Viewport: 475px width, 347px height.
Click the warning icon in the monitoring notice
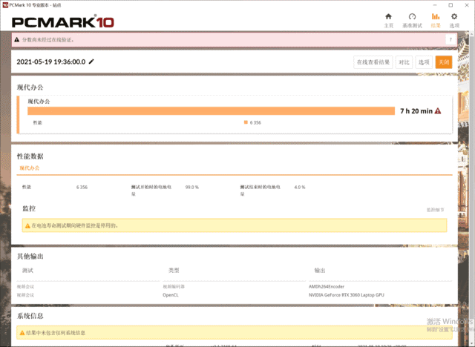point(27,225)
